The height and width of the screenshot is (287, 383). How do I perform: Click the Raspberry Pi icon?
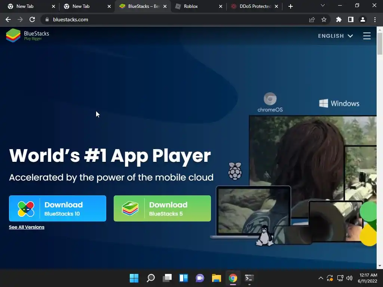coord(235,171)
